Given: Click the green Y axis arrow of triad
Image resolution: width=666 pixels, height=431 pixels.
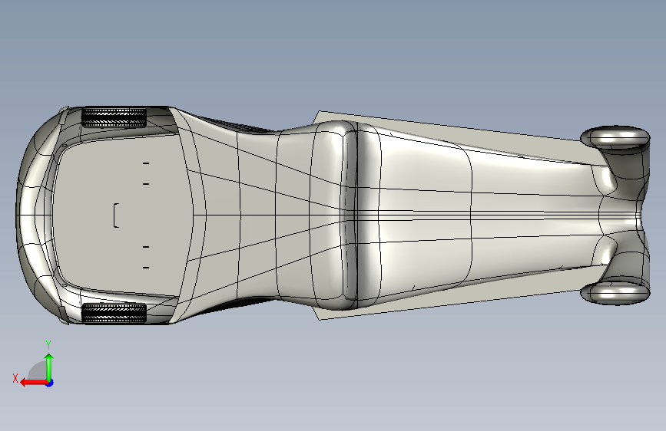Looking at the screenshot, I should click(49, 367).
